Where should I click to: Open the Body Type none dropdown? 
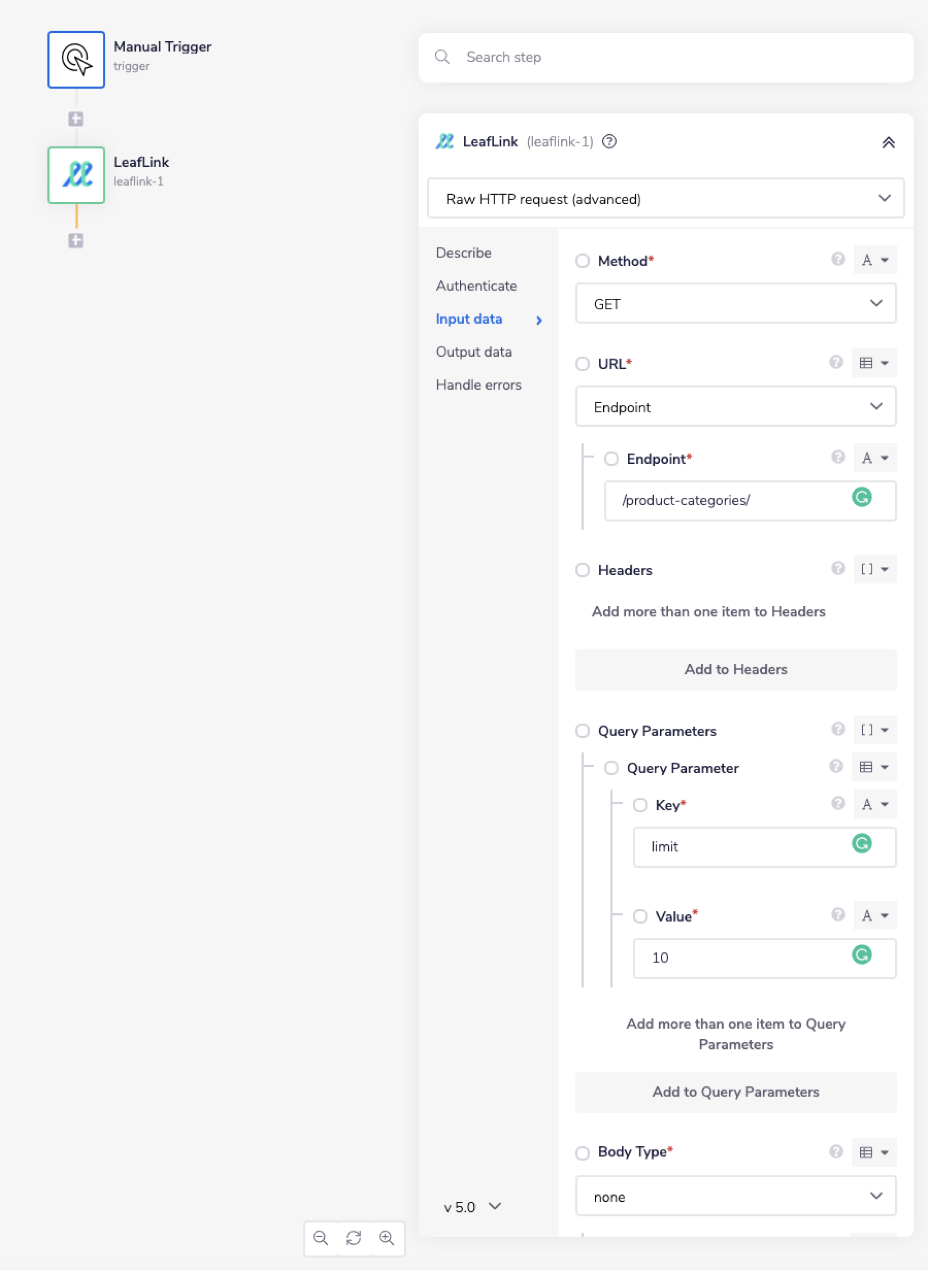coord(736,1196)
